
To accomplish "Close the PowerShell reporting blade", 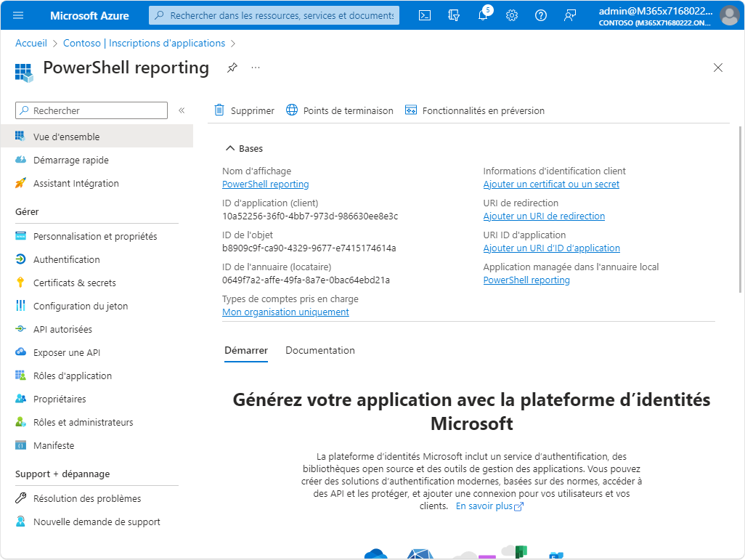I will [718, 68].
